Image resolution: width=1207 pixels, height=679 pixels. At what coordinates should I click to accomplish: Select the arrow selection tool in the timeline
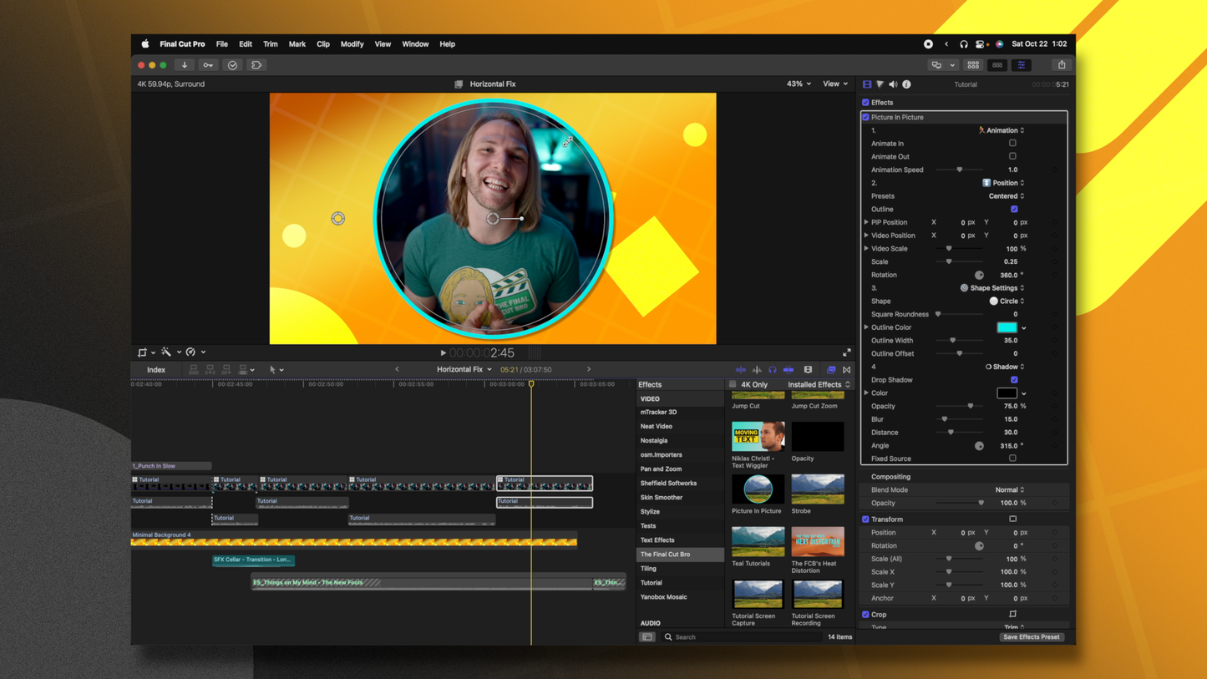pyautogui.click(x=271, y=369)
